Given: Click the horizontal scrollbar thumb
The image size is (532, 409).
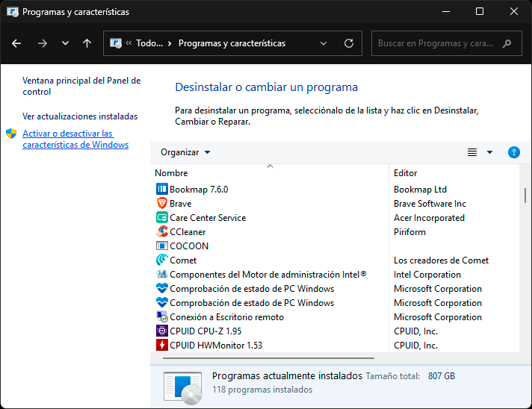Looking at the screenshot, I should (x=268, y=358).
